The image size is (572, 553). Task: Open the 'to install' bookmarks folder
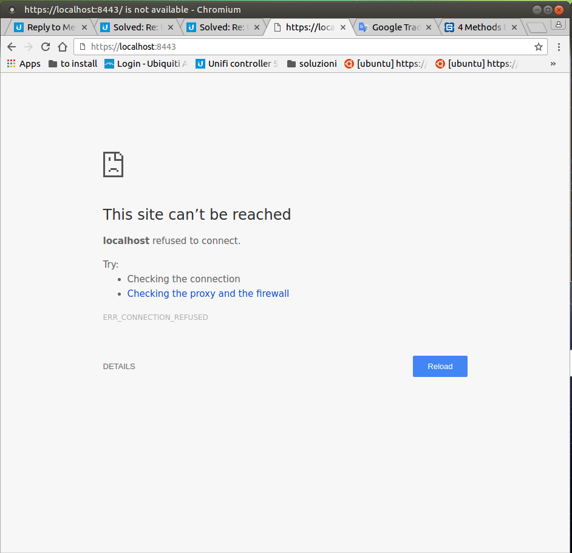(73, 64)
